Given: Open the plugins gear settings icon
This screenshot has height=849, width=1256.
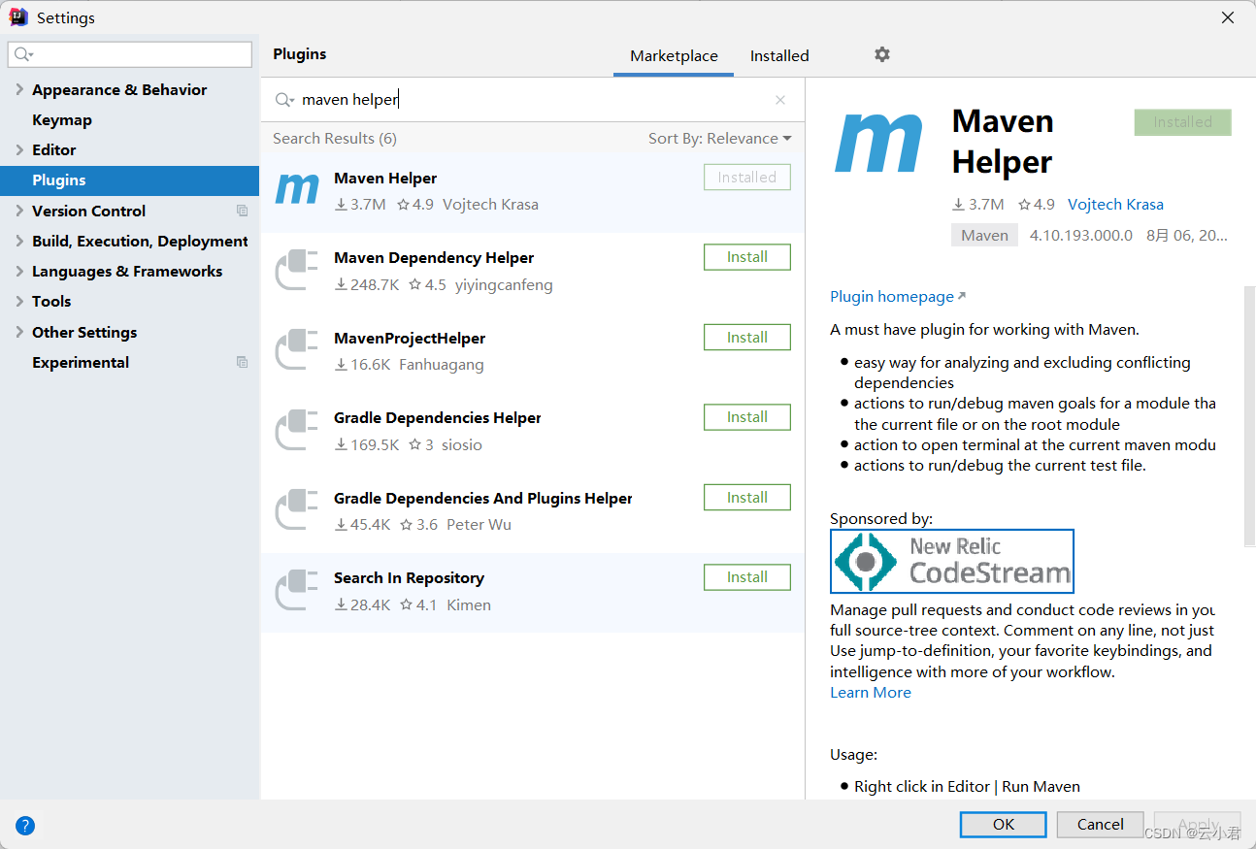Looking at the screenshot, I should (x=881, y=54).
